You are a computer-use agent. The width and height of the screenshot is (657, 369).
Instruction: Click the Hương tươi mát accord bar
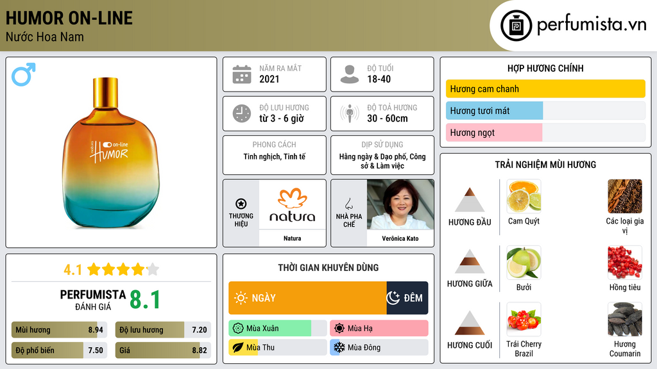[x=545, y=110]
